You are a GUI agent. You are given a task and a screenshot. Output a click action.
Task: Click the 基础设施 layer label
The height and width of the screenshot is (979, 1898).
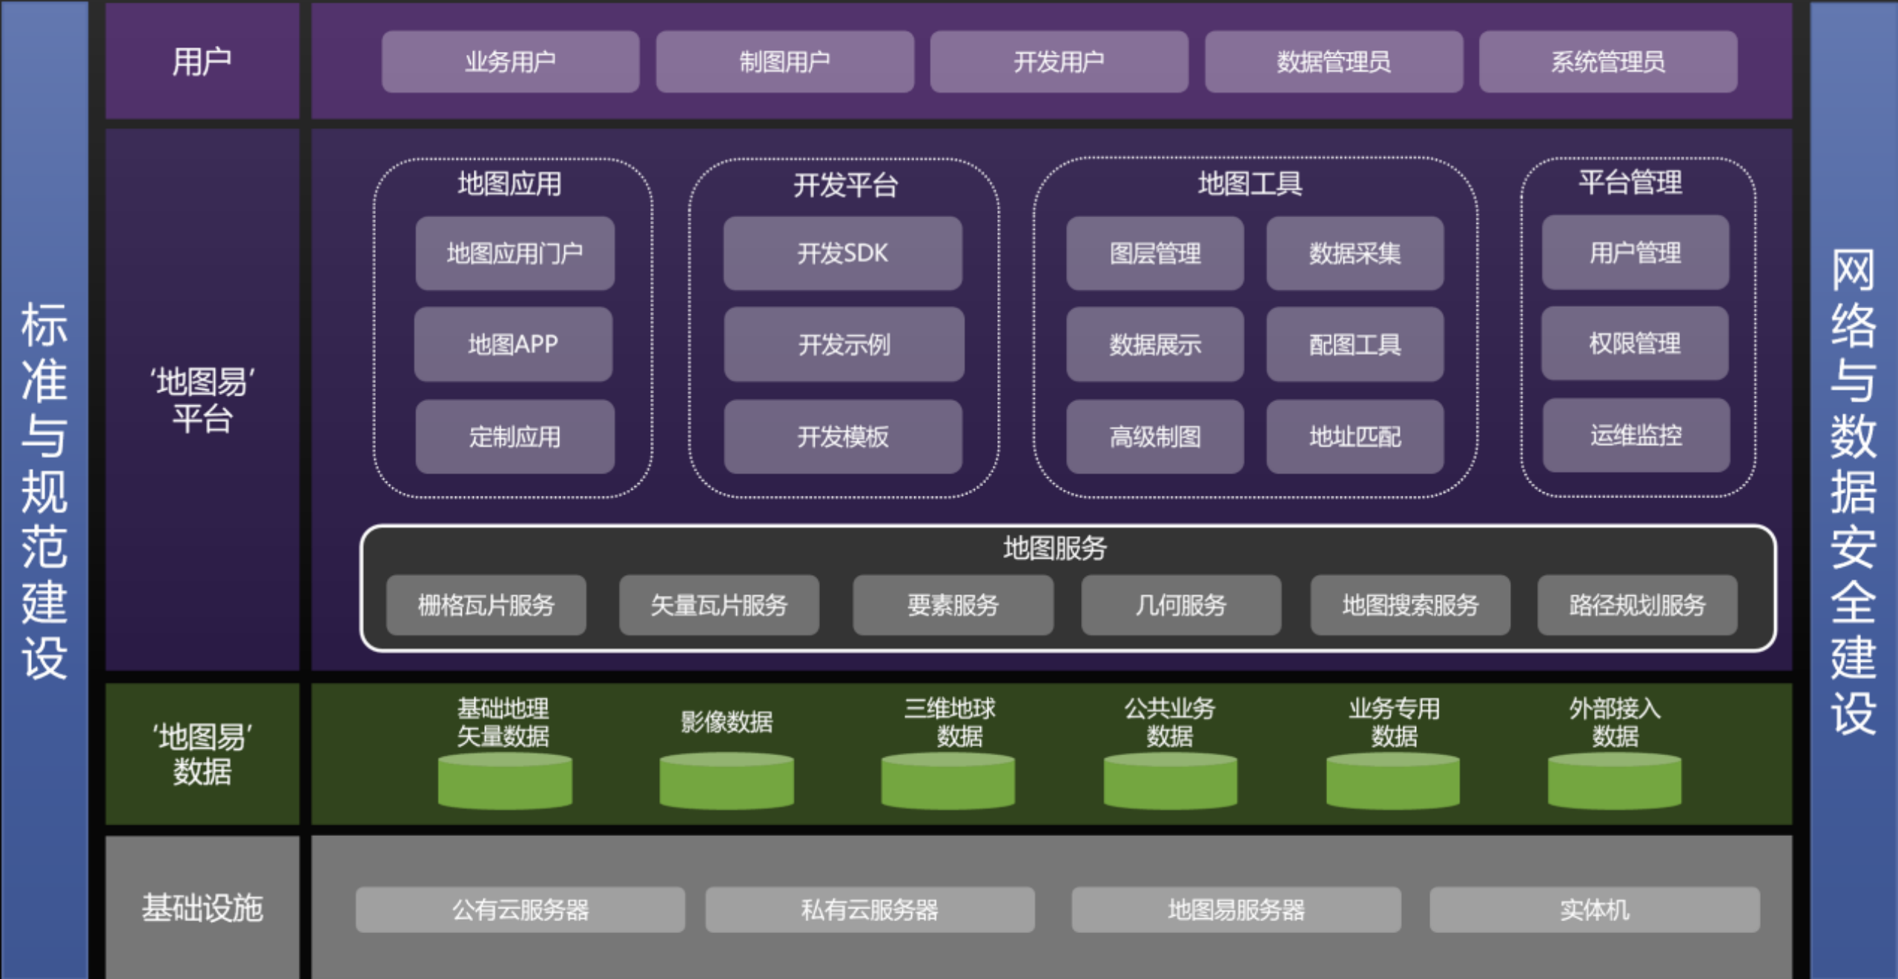202,908
